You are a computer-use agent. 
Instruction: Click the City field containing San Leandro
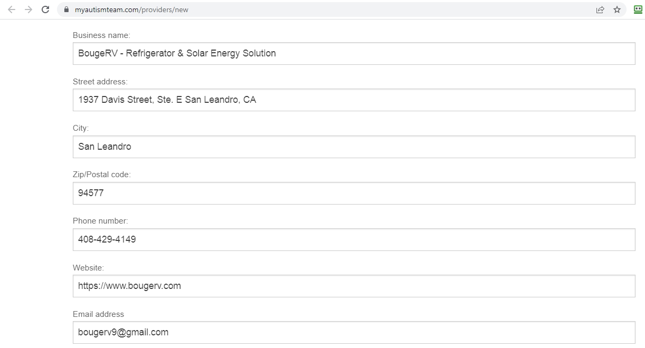pyautogui.click(x=353, y=147)
